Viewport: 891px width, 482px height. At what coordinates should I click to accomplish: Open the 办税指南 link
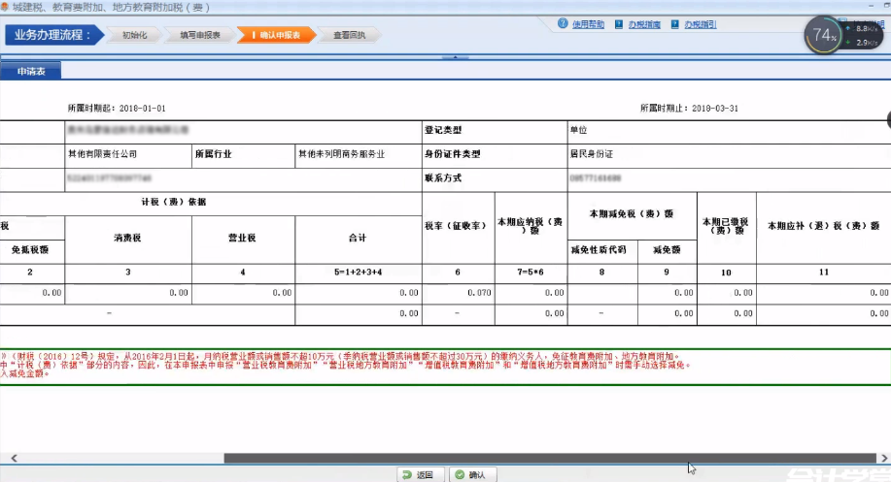(x=643, y=24)
